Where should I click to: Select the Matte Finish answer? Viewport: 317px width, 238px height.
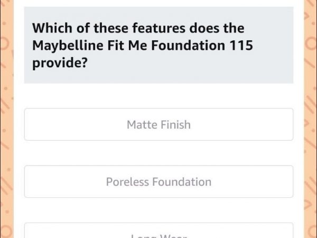(158, 125)
